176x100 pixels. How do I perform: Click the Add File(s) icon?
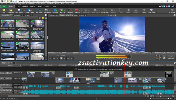click(x=39, y=10)
